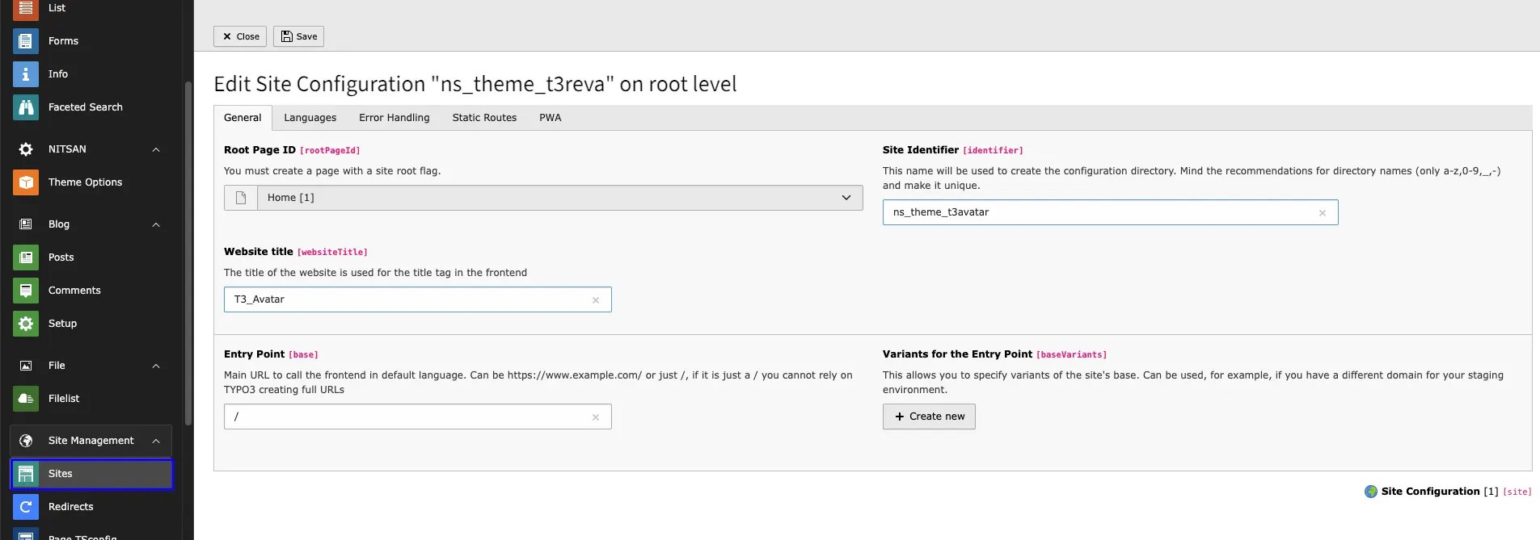Image resolution: width=1540 pixels, height=540 pixels.
Task: Click the Close button
Action: click(240, 36)
